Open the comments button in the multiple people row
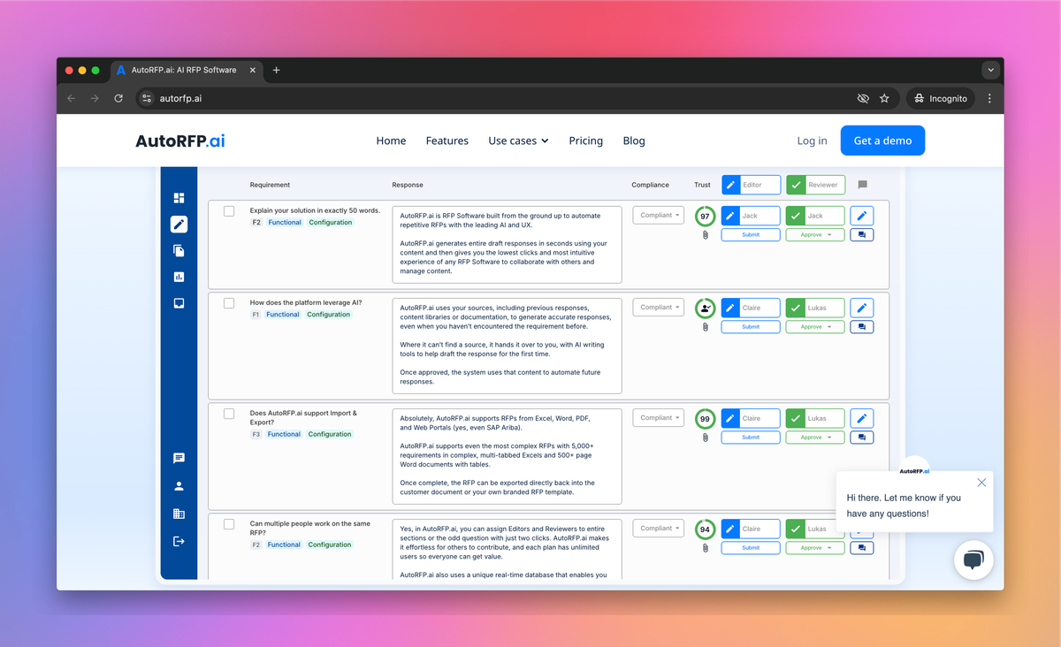The width and height of the screenshot is (1061, 647). 862,548
